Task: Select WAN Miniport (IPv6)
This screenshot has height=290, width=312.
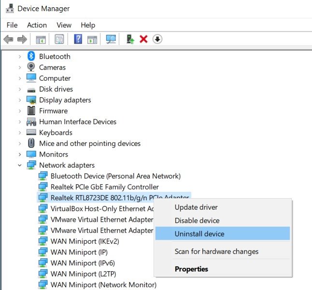Action: (83, 263)
